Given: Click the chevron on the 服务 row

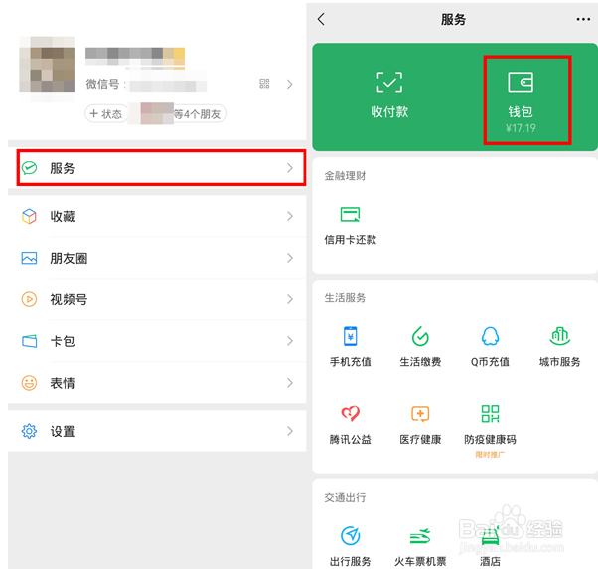Looking at the screenshot, I should (x=290, y=168).
